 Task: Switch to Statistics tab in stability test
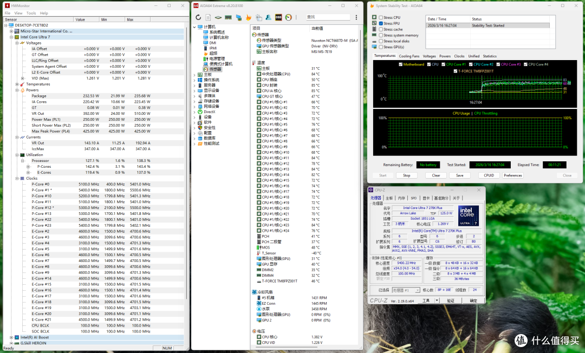(490, 56)
